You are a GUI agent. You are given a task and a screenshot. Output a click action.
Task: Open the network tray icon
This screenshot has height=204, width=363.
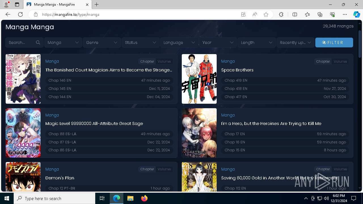point(319,198)
